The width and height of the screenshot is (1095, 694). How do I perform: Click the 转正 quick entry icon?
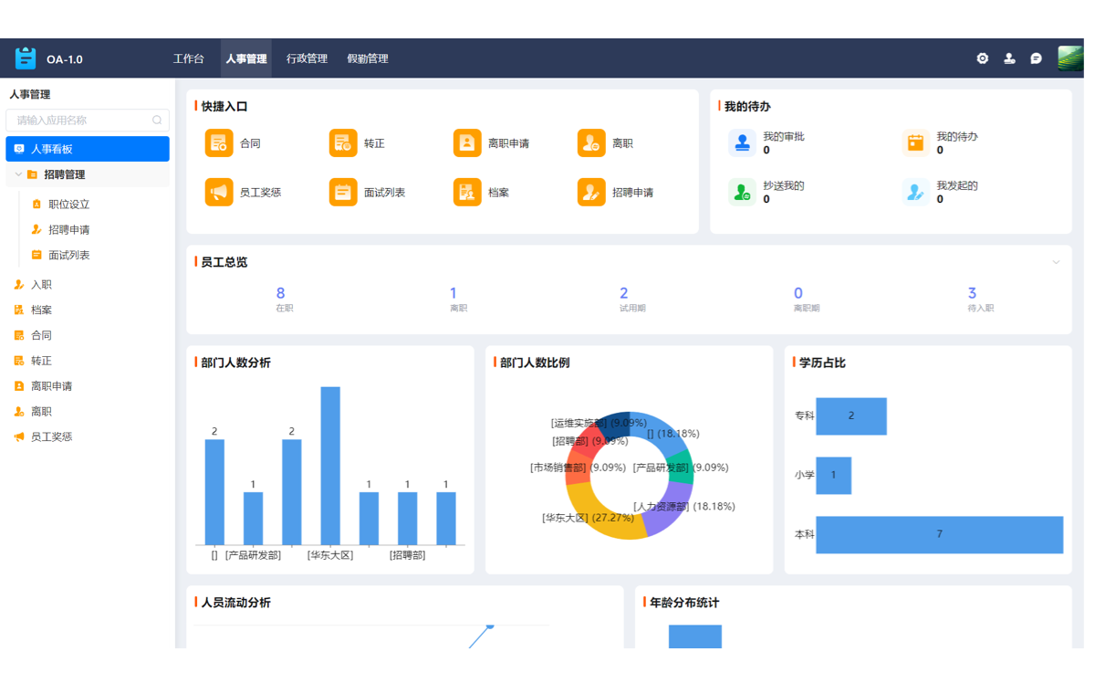pos(343,143)
